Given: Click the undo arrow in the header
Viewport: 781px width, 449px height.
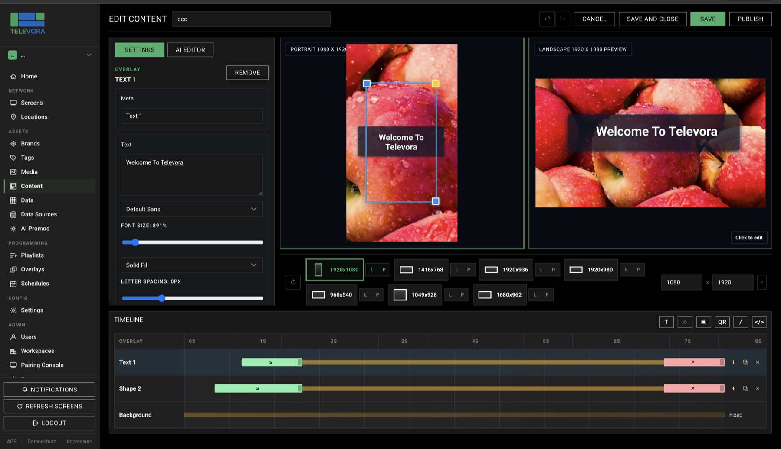Looking at the screenshot, I should tap(547, 19).
